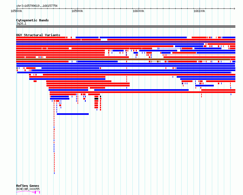Screen dimensions: 243x195
Task: Select the 3q26.1 band label
Action: pos(21,24)
